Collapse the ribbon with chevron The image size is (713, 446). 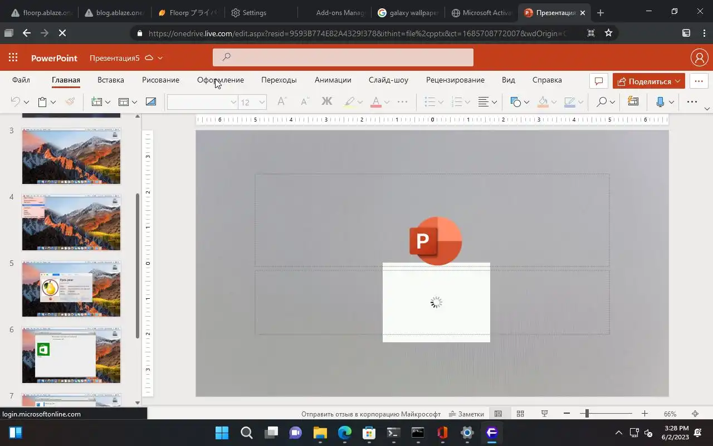(707, 109)
